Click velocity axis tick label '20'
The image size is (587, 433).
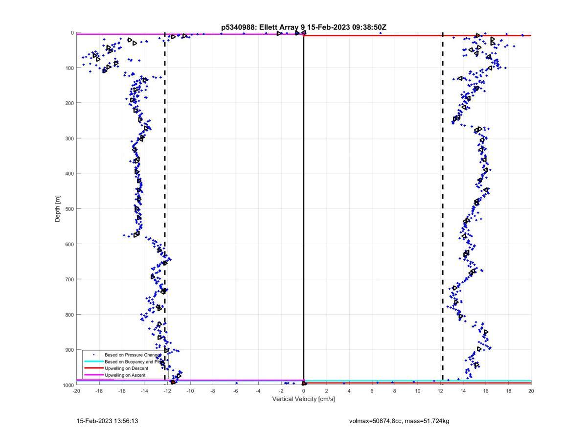pyautogui.click(x=531, y=391)
